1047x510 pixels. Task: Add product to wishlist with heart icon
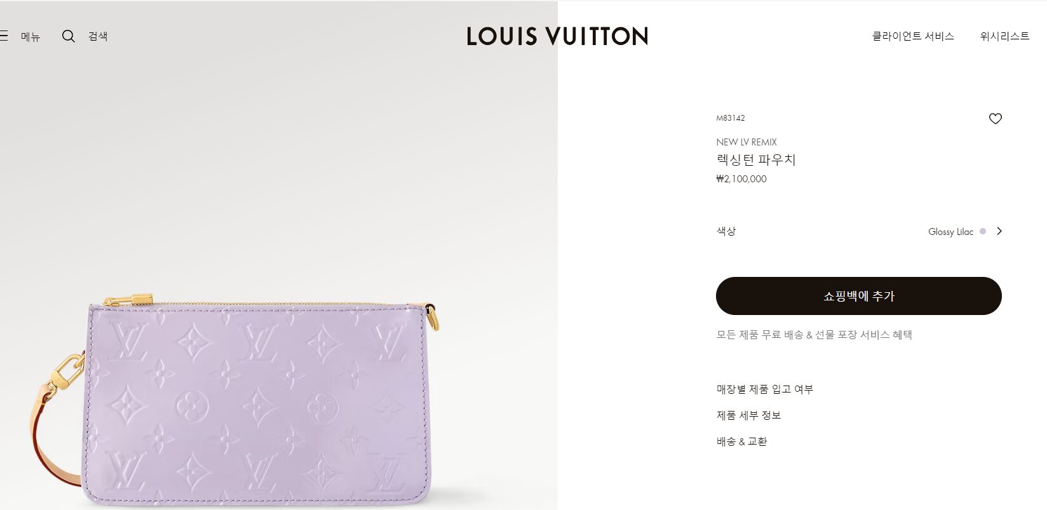(x=995, y=119)
